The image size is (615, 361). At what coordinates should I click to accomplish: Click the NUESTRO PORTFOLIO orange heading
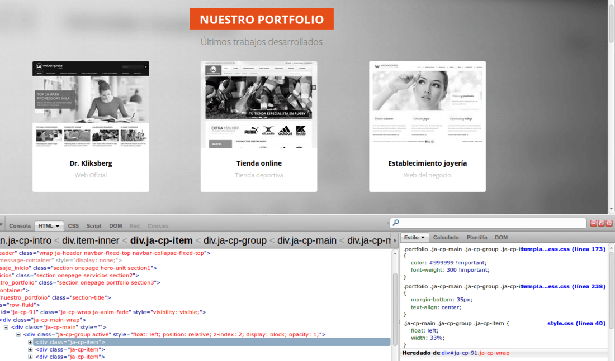coord(262,19)
